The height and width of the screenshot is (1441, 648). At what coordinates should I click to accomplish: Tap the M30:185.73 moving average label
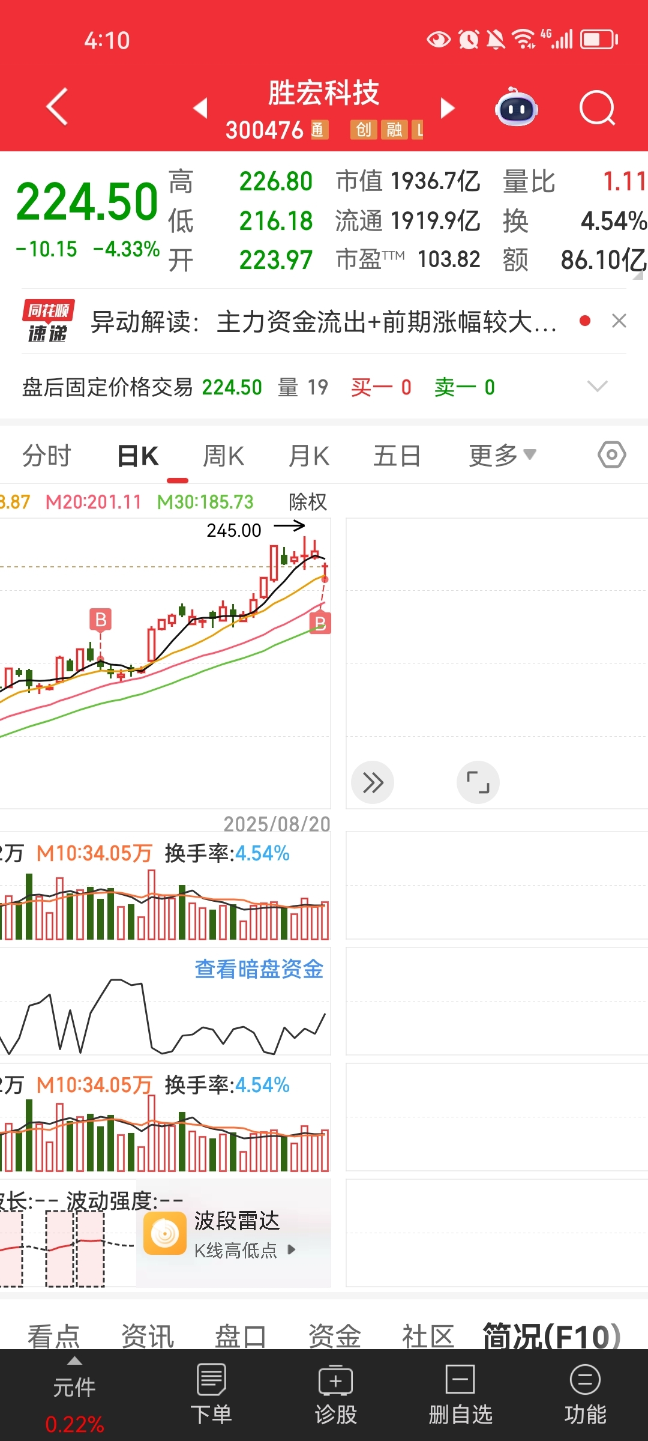tap(205, 502)
